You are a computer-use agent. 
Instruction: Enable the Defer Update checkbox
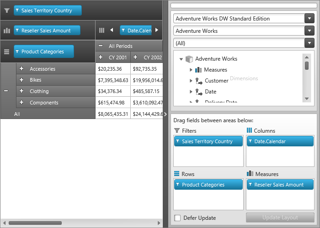tap(177, 218)
